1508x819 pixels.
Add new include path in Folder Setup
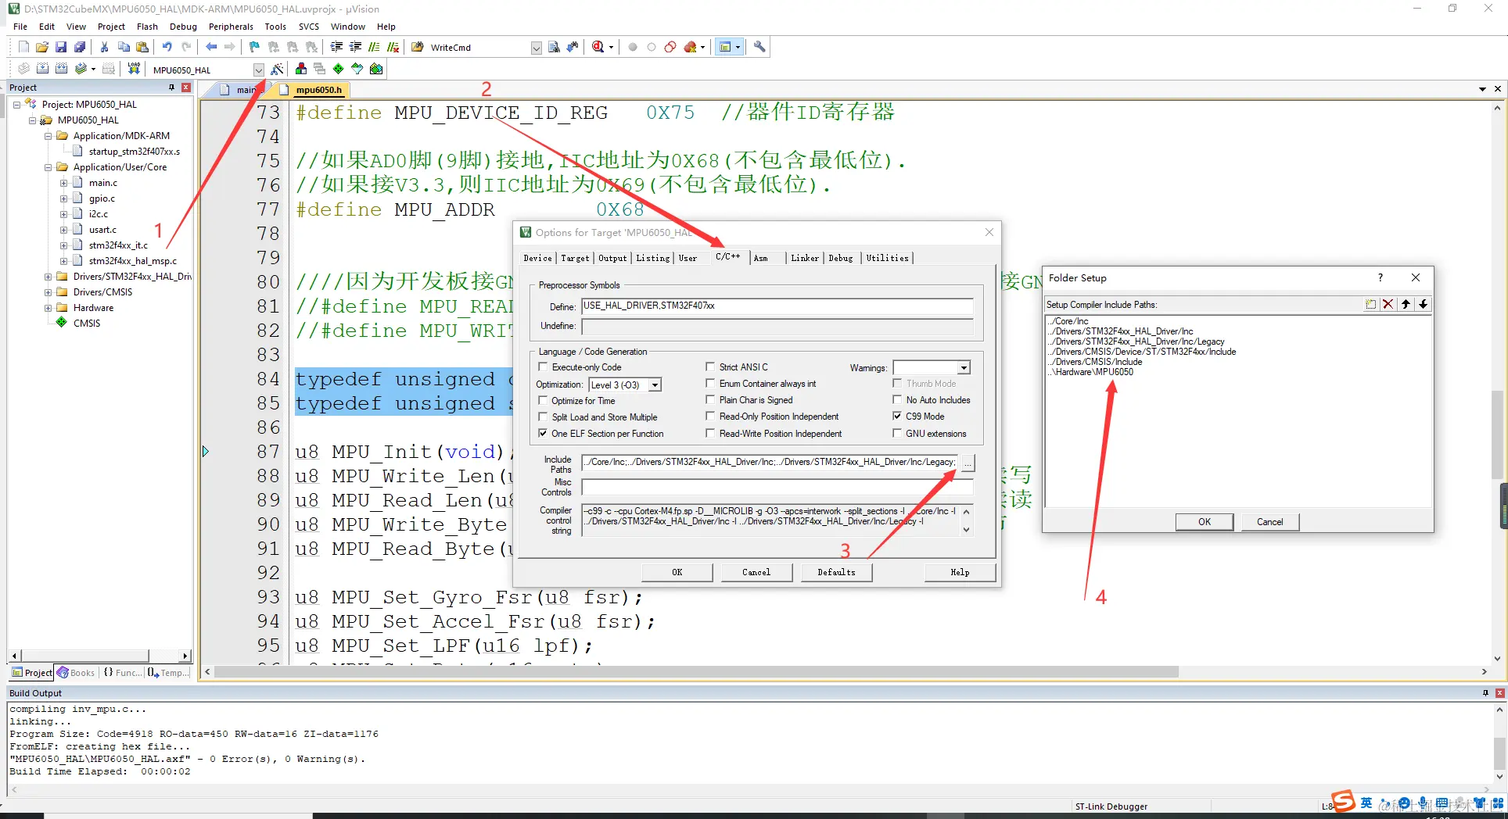(x=1370, y=304)
